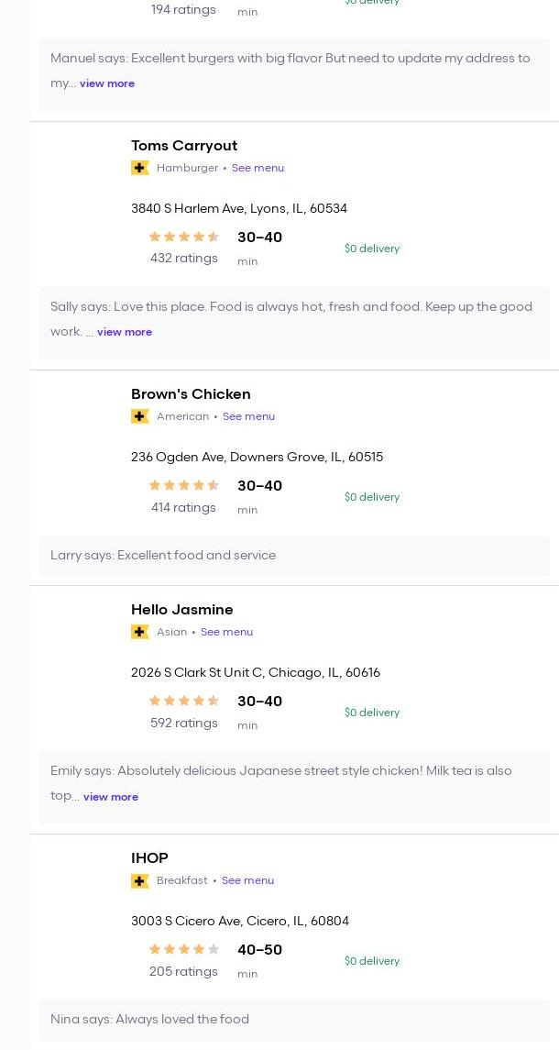559x1050 pixels.
Task: Click the star rating for Brown's Chicken
Action: pos(183,485)
